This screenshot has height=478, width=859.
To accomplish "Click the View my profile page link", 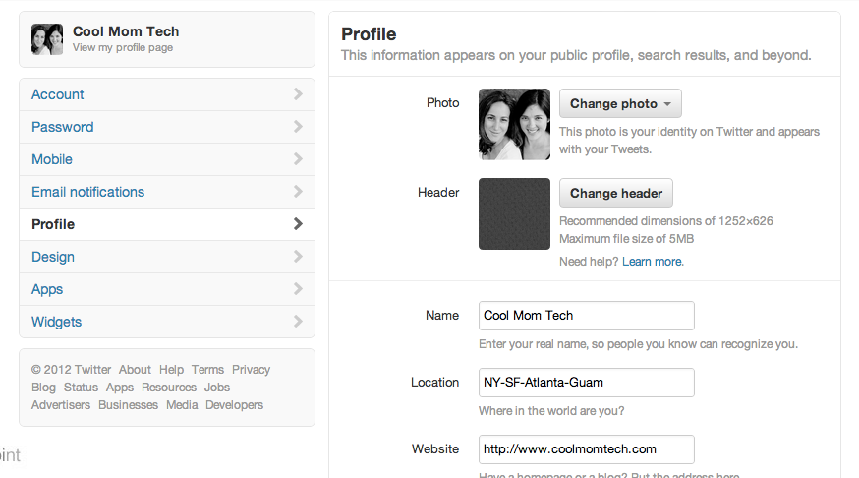I will [x=123, y=47].
